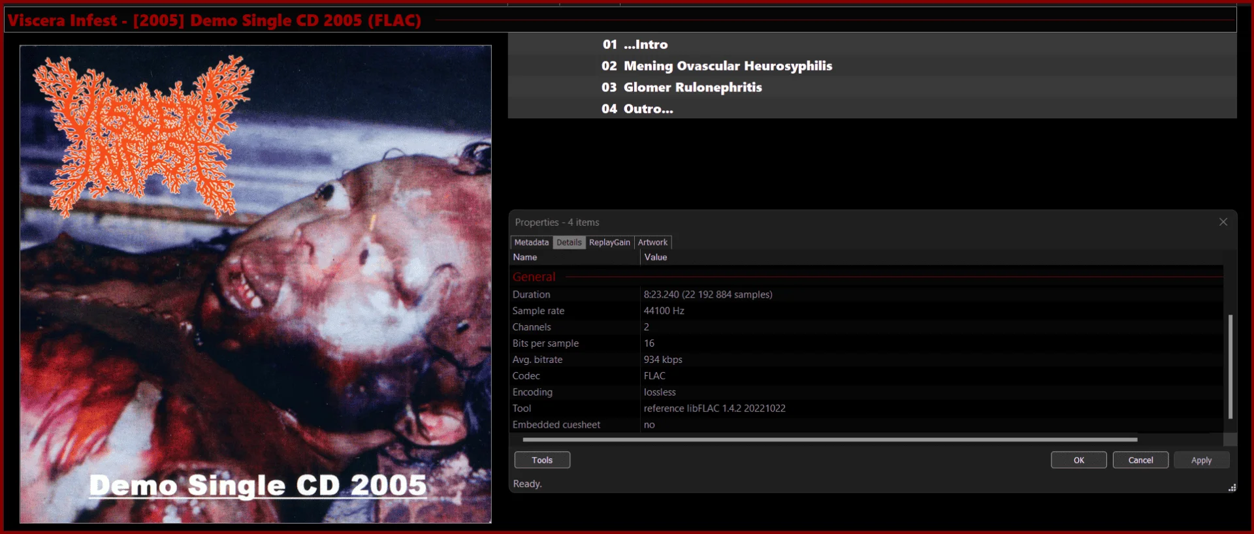Click the Name column header
Viewport: 1254px width, 534px height.
[575, 257]
